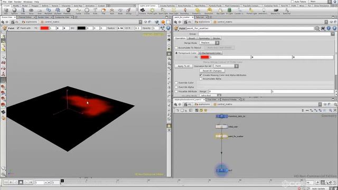The height and width of the screenshot is (190, 338).
Task: Select the blue-highlighted bottom node in network
Action: click(x=222, y=170)
